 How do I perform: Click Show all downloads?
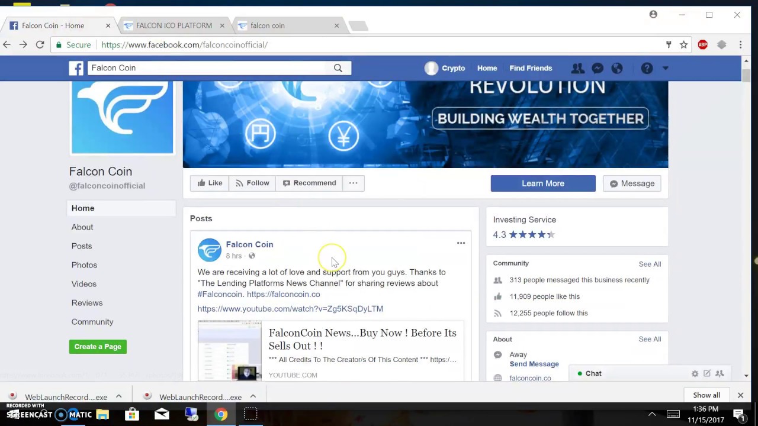click(706, 395)
